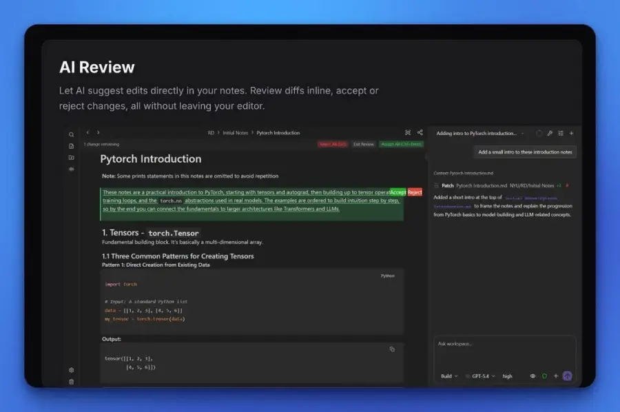Copy output block with the copy icon
Viewport: 620px width, 412px height.
point(392,349)
